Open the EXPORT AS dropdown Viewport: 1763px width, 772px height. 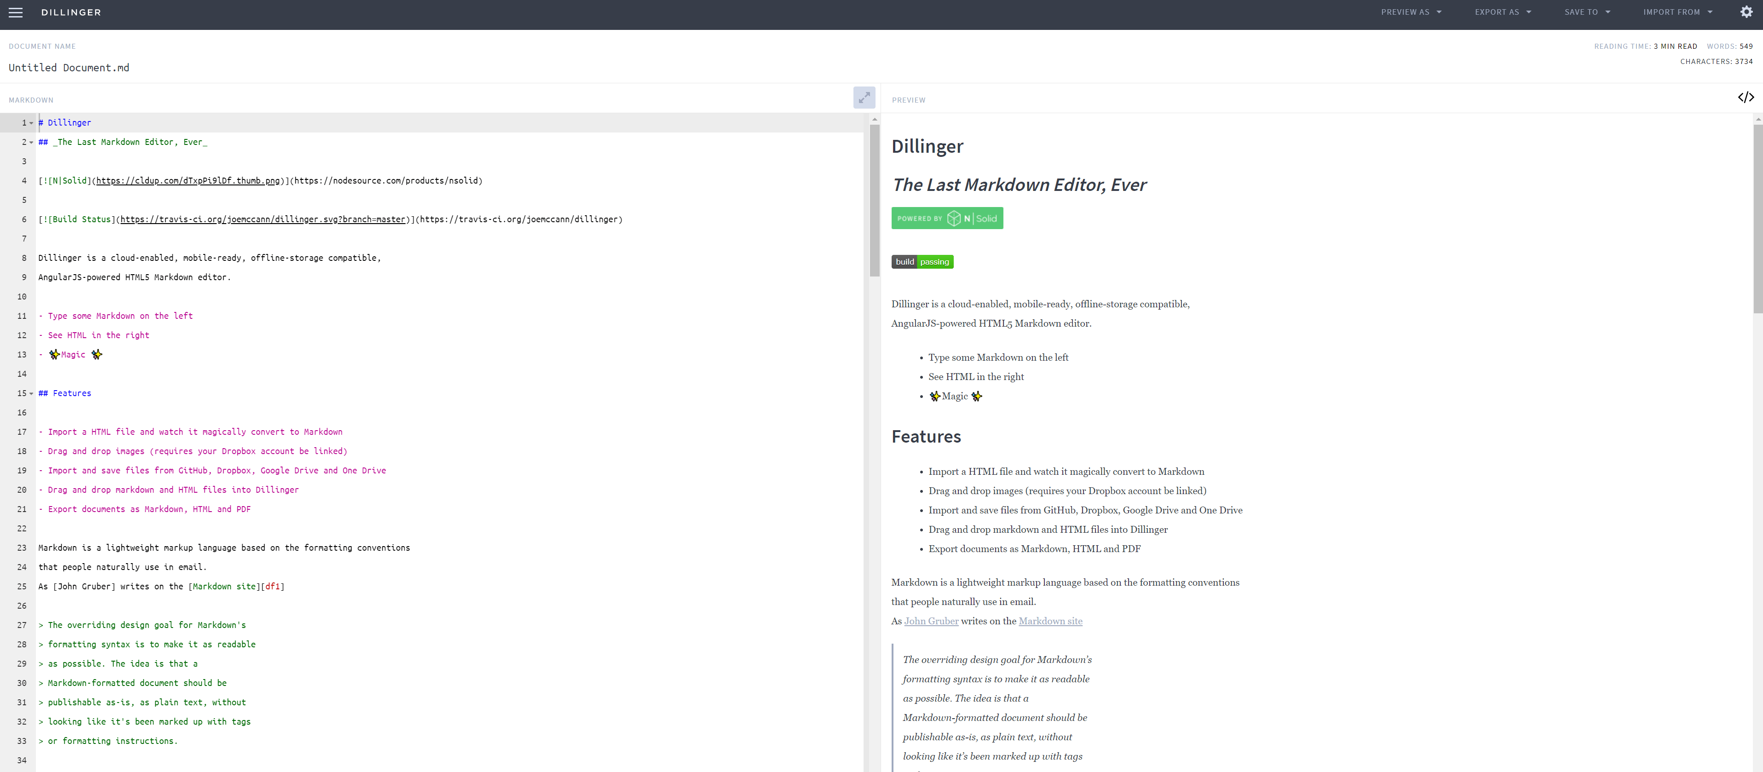(x=1503, y=12)
